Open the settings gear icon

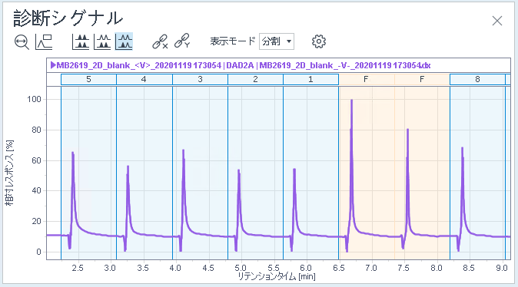point(319,41)
